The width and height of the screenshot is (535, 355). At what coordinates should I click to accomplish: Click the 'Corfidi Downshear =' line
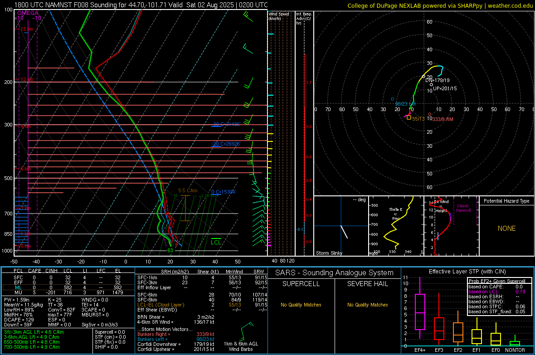click(176, 344)
